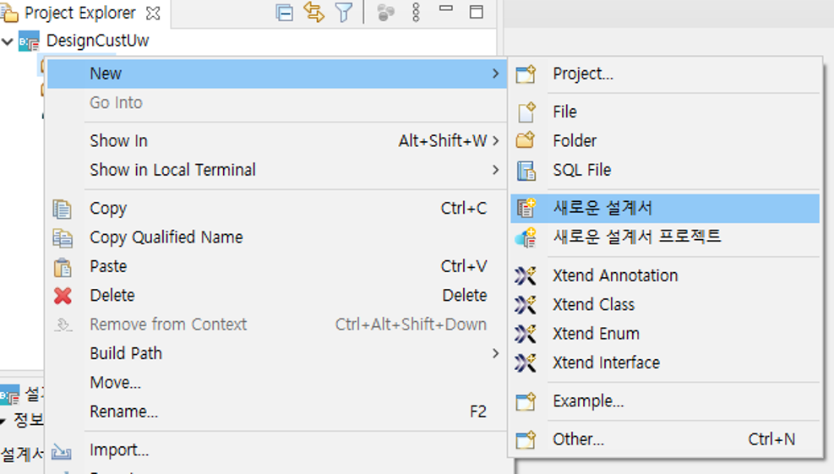Click the Collapse All toolbar icon
Image resolution: width=834 pixels, height=474 pixels.
[x=285, y=13]
